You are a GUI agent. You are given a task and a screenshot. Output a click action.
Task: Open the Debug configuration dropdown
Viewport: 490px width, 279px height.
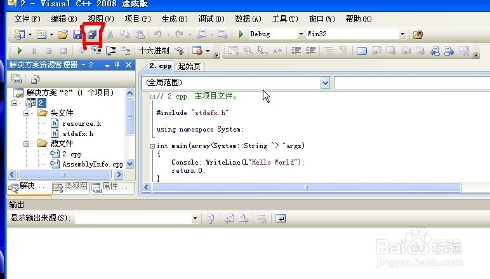[x=301, y=34]
